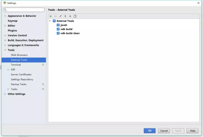This screenshot has height=137, width=203.
Task: Collapse the Tools section arrow
Action: click(x=5, y=50)
